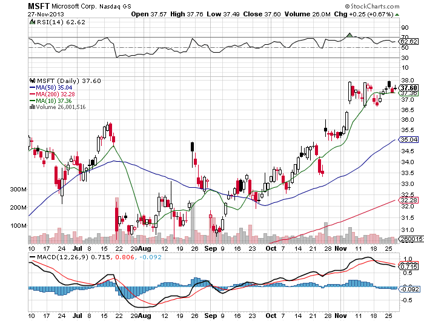
Task: Click Jul on the price chart date axis
Action: 78,248
